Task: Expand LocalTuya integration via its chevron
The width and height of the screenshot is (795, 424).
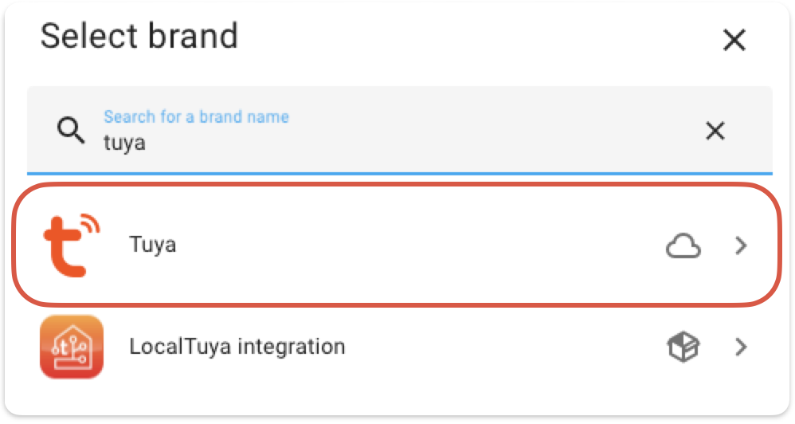Action: coord(741,347)
